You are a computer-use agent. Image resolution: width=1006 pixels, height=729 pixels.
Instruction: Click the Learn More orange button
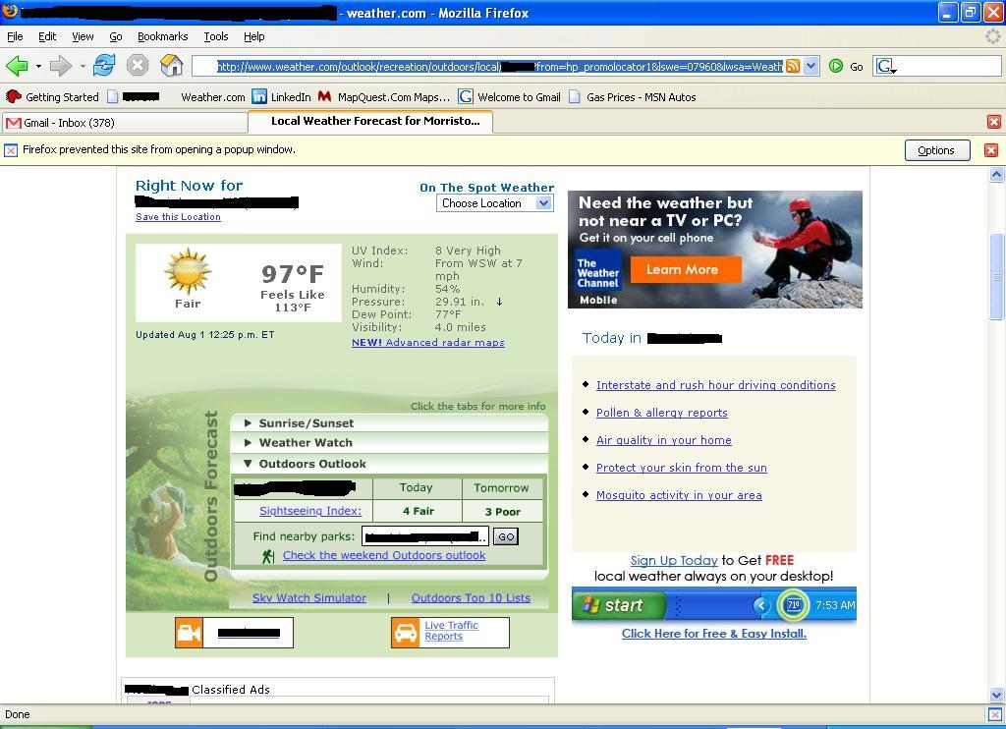(685, 269)
